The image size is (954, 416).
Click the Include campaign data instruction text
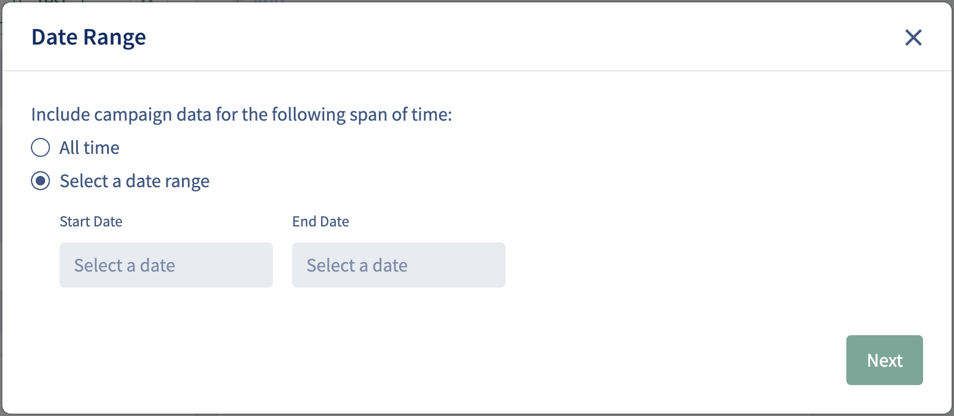coord(241,114)
